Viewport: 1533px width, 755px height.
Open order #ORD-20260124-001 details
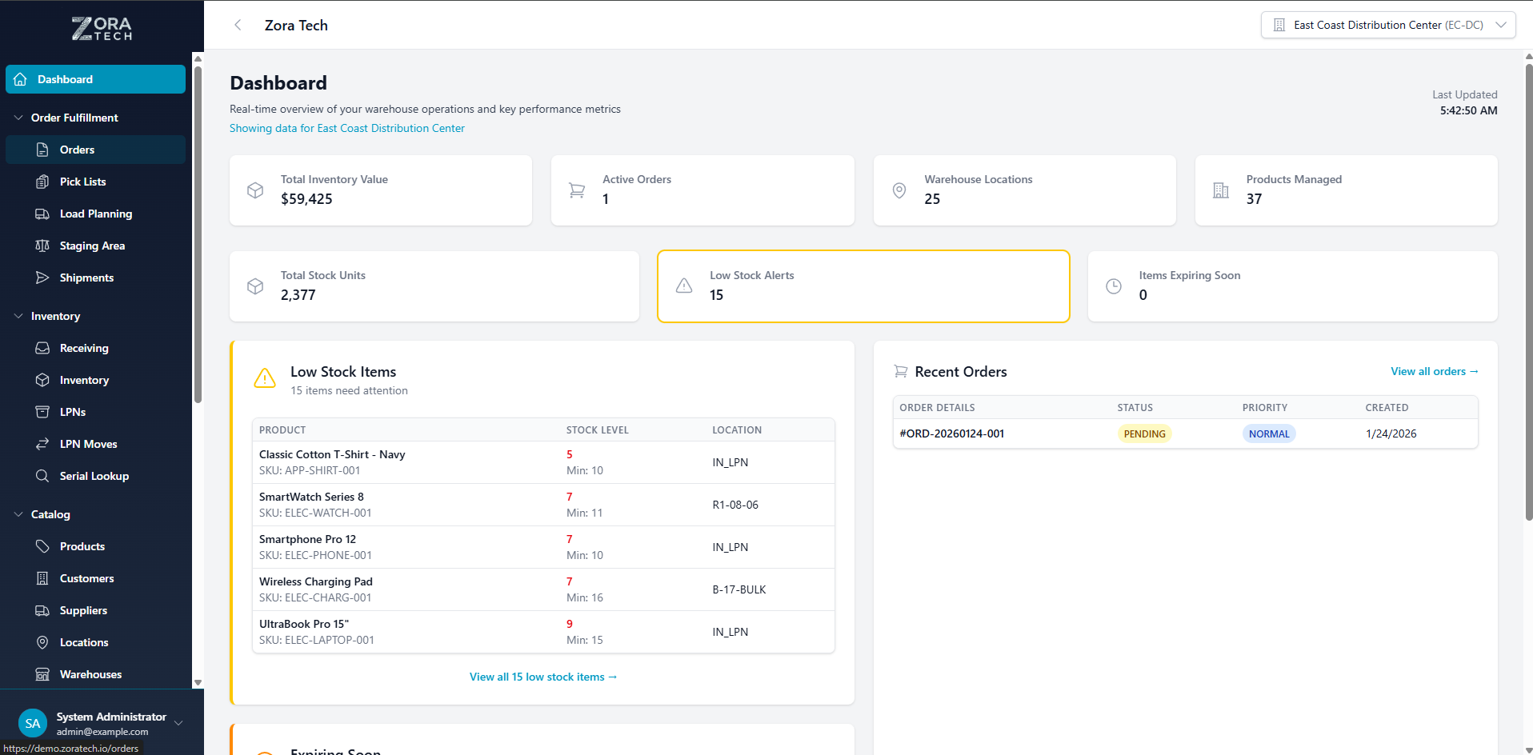click(x=952, y=433)
